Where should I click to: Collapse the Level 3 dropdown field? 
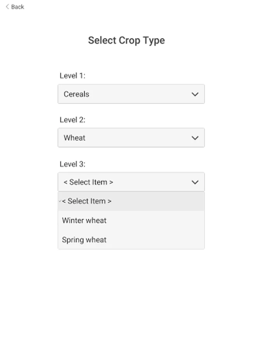pyautogui.click(x=131, y=182)
